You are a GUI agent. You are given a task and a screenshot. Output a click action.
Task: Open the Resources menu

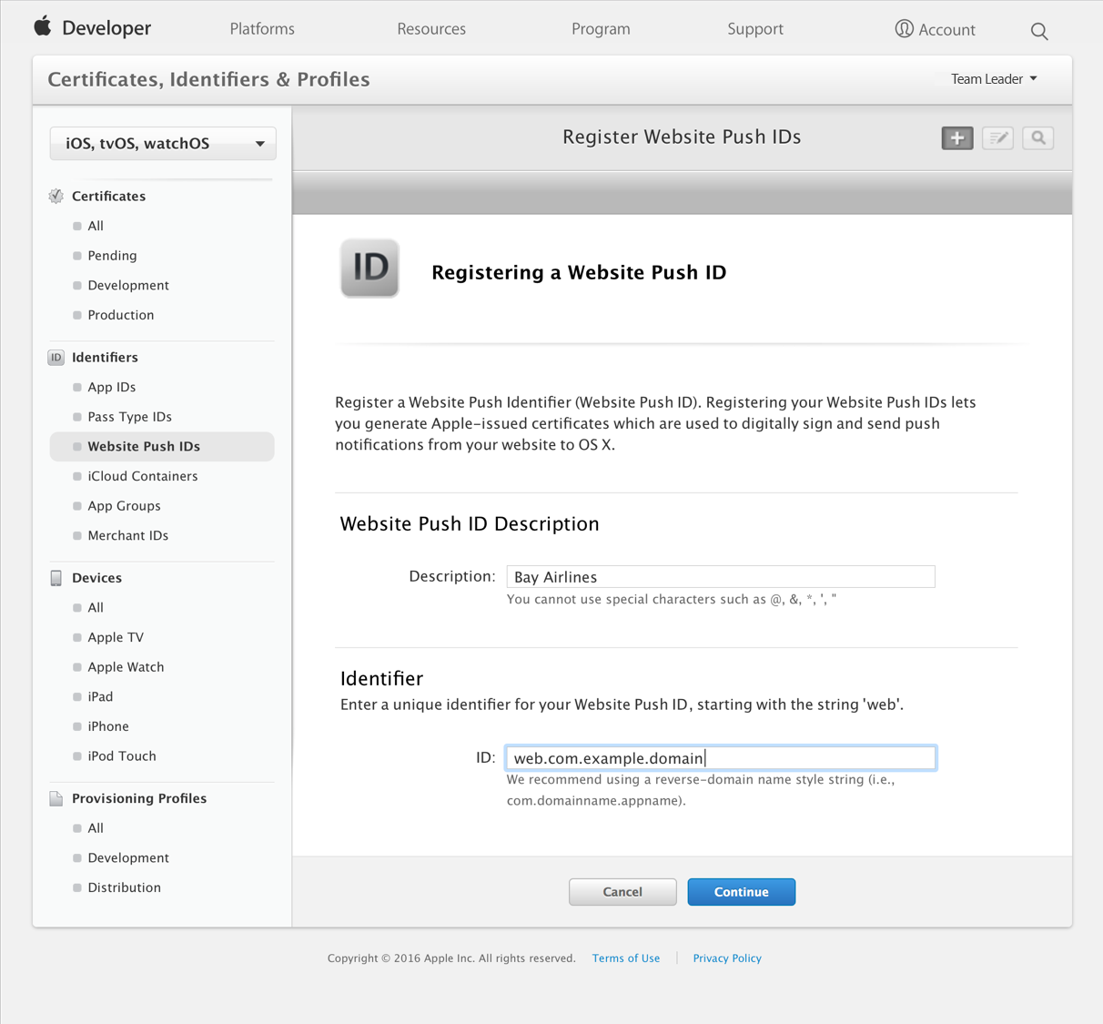[431, 29]
